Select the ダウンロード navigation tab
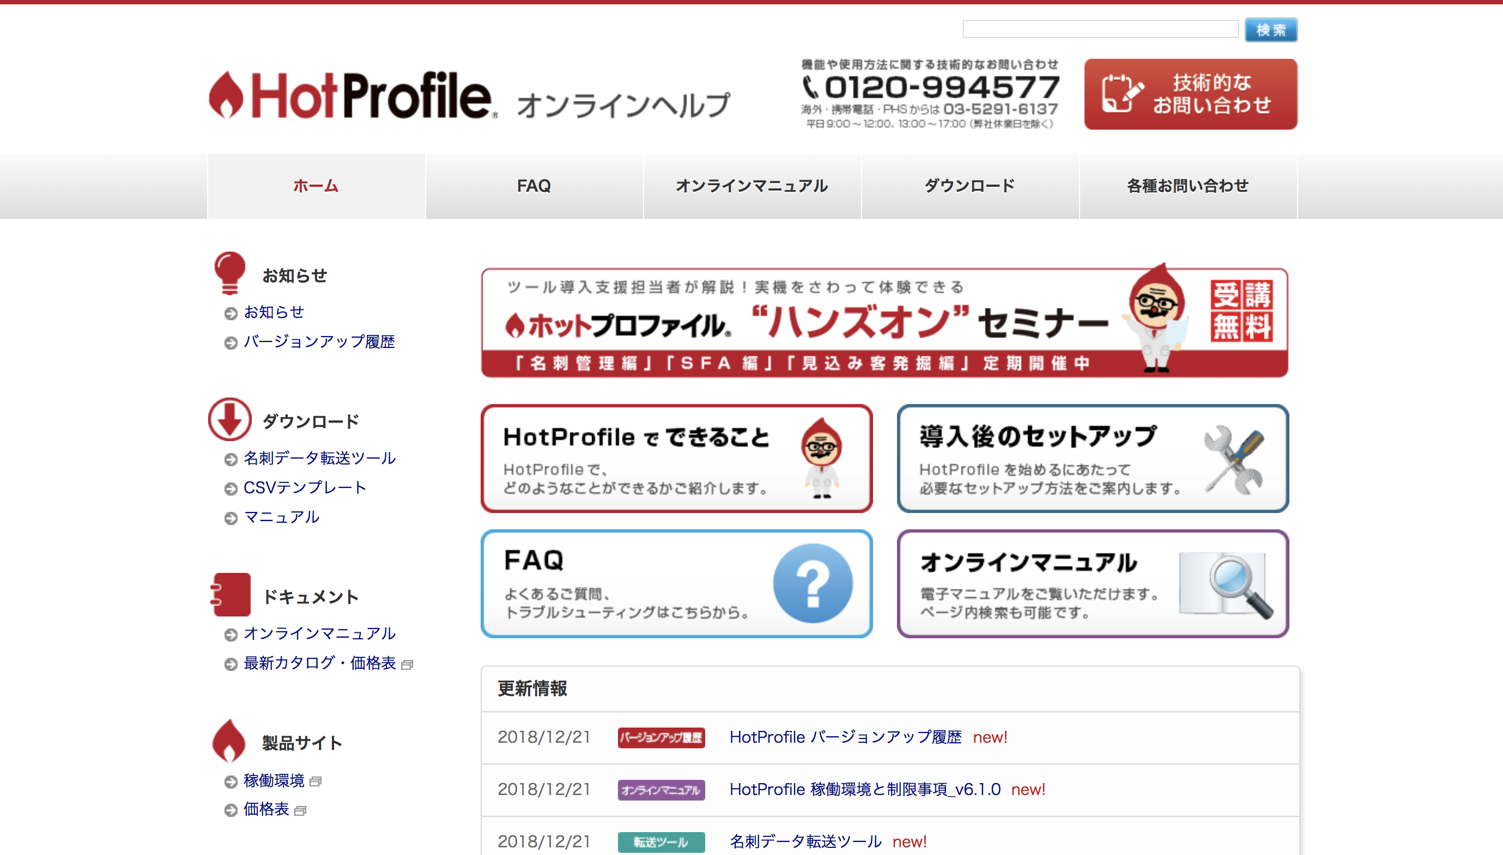This screenshot has height=855, width=1503. (x=969, y=186)
